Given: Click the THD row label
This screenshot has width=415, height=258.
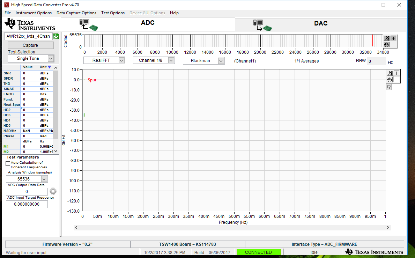Looking at the screenshot, I should pyautogui.click(x=7, y=84).
